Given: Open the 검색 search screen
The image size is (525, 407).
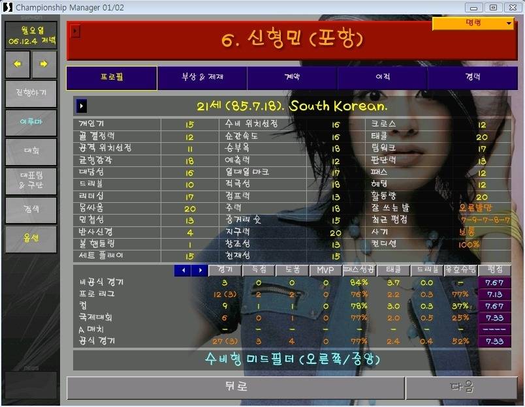Looking at the screenshot, I should coord(31,209).
